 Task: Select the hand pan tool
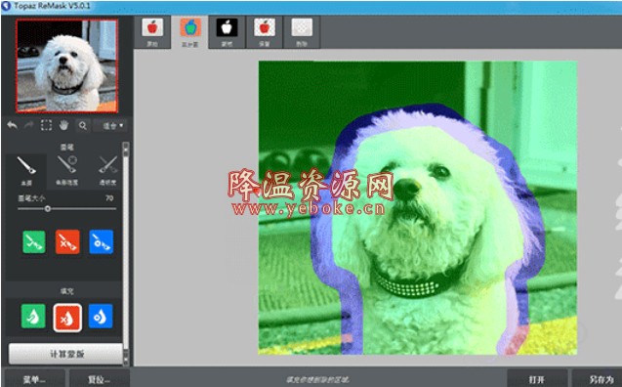tap(63, 125)
